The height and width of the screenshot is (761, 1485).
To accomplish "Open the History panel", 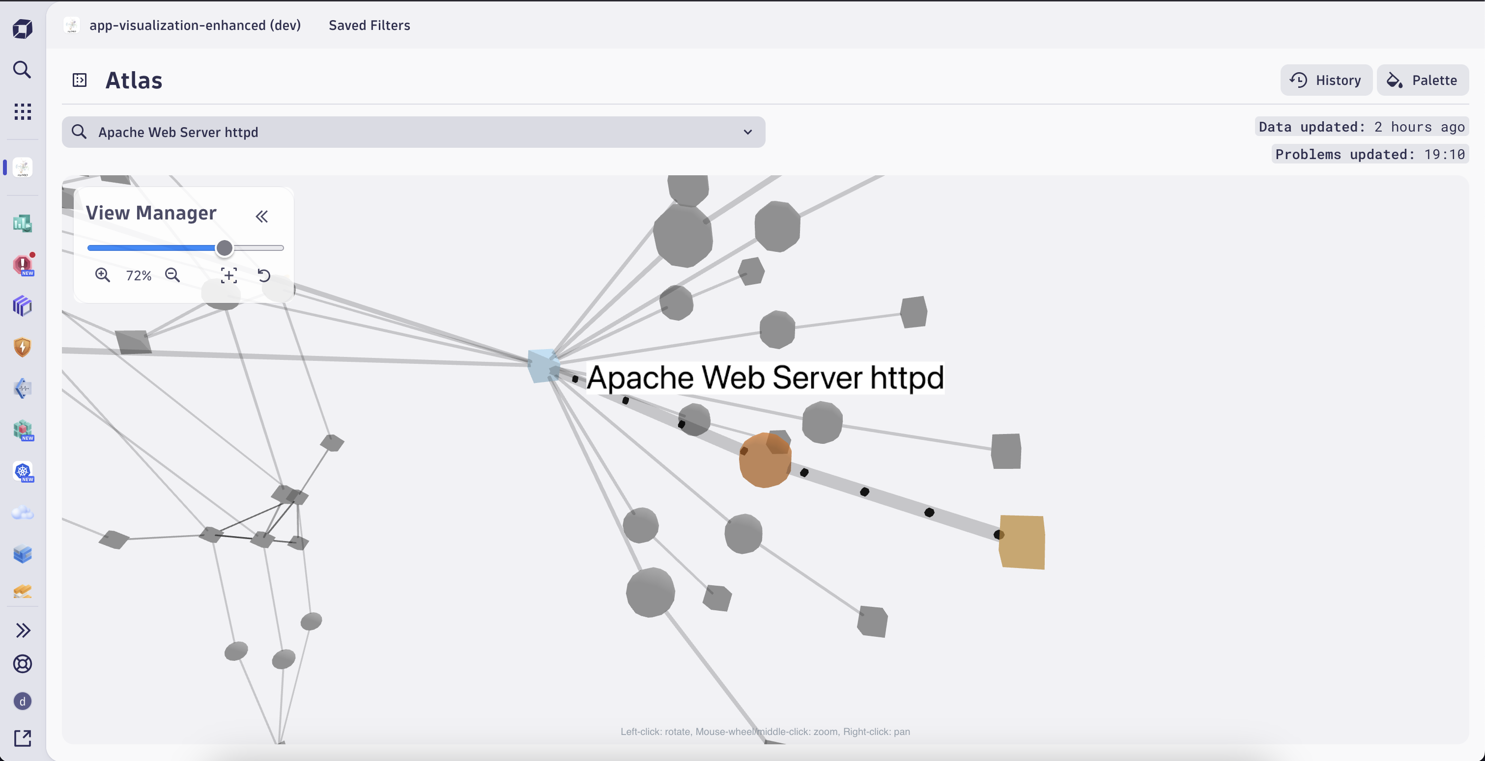I will coord(1326,80).
